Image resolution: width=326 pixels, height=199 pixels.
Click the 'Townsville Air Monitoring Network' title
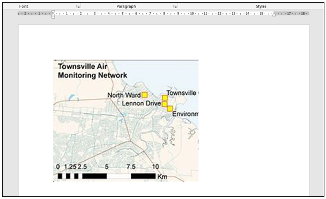(x=92, y=71)
